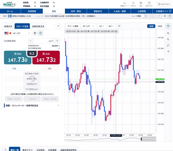Expand 両建・スリッページ・決済予約注文 section

pos(32,106)
